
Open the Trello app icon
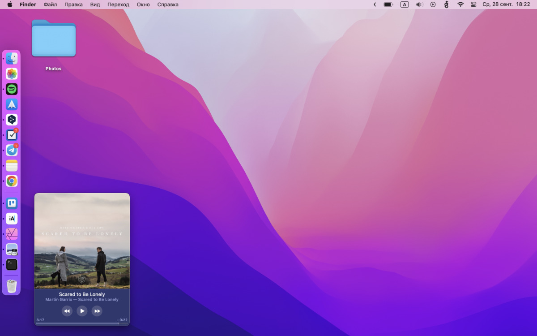(x=12, y=203)
